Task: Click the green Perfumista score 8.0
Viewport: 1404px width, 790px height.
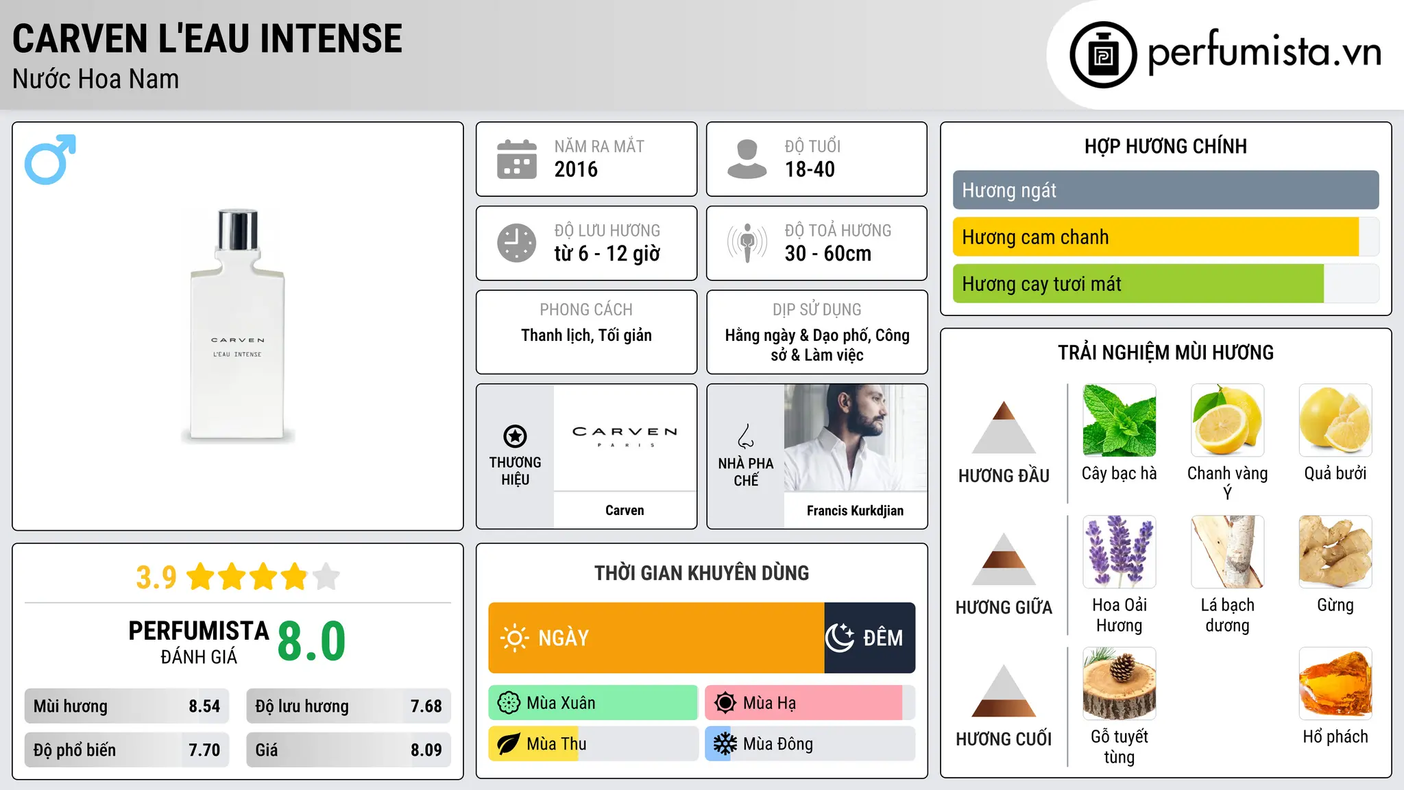Action: coord(312,641)
